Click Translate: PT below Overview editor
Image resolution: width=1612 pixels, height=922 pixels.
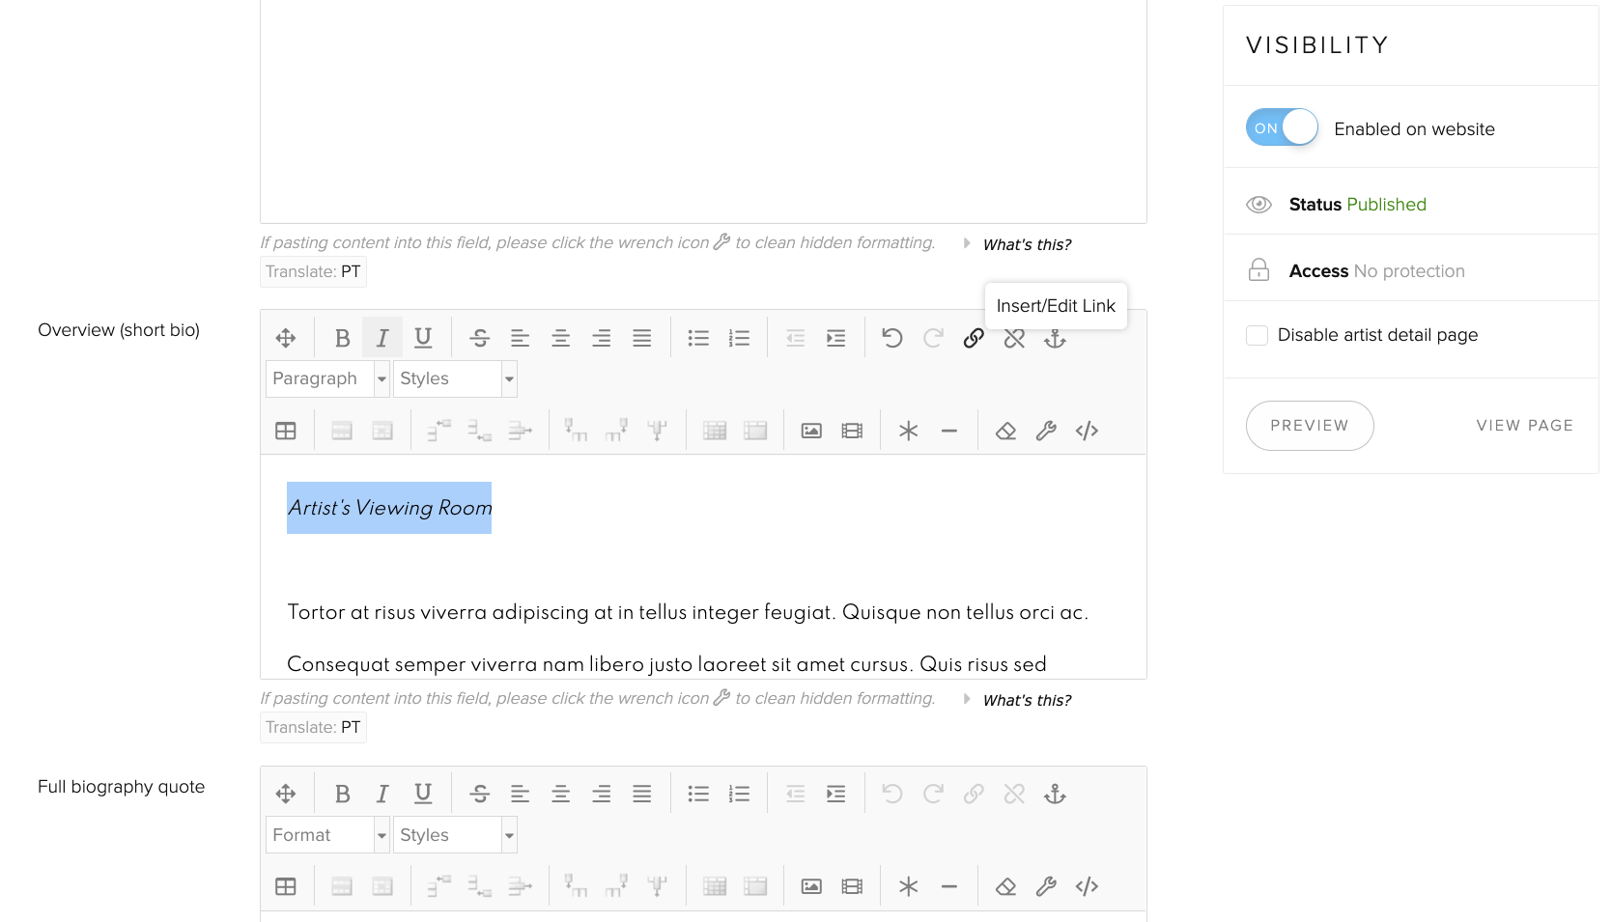pyautogui.click(x=313, y=727)
